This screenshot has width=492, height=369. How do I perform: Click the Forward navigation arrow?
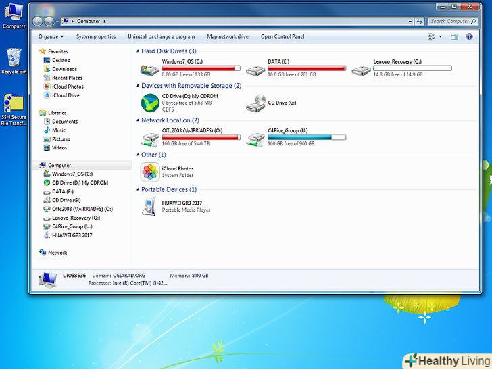(49, 22)
